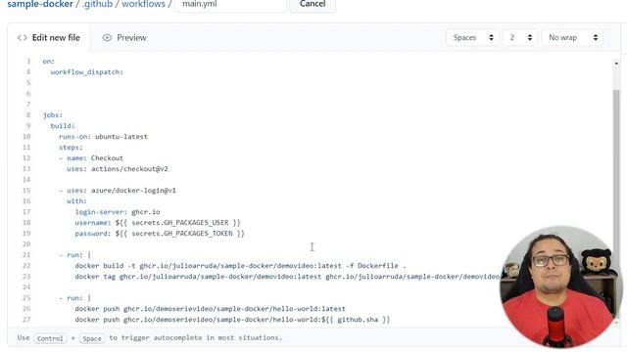Click the 'on:' line in the editor
627x352 pixels.
pyautogui.click(x=48, y=61)
